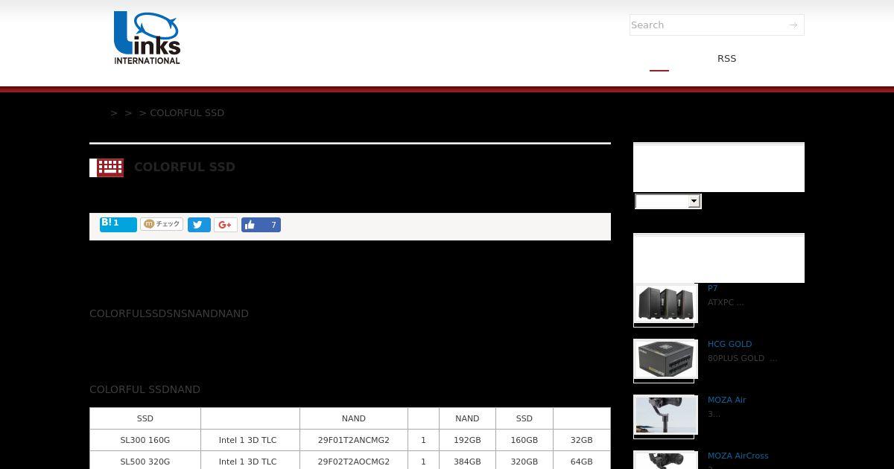Image resolution: width=894 pixels, height=469 pixels.
Task: Open the MOZA Air article link
Action: [726, 400]
